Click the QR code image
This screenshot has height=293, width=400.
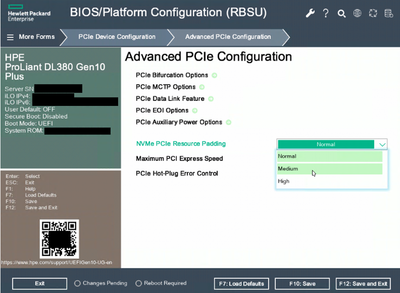tap(59, 239)
